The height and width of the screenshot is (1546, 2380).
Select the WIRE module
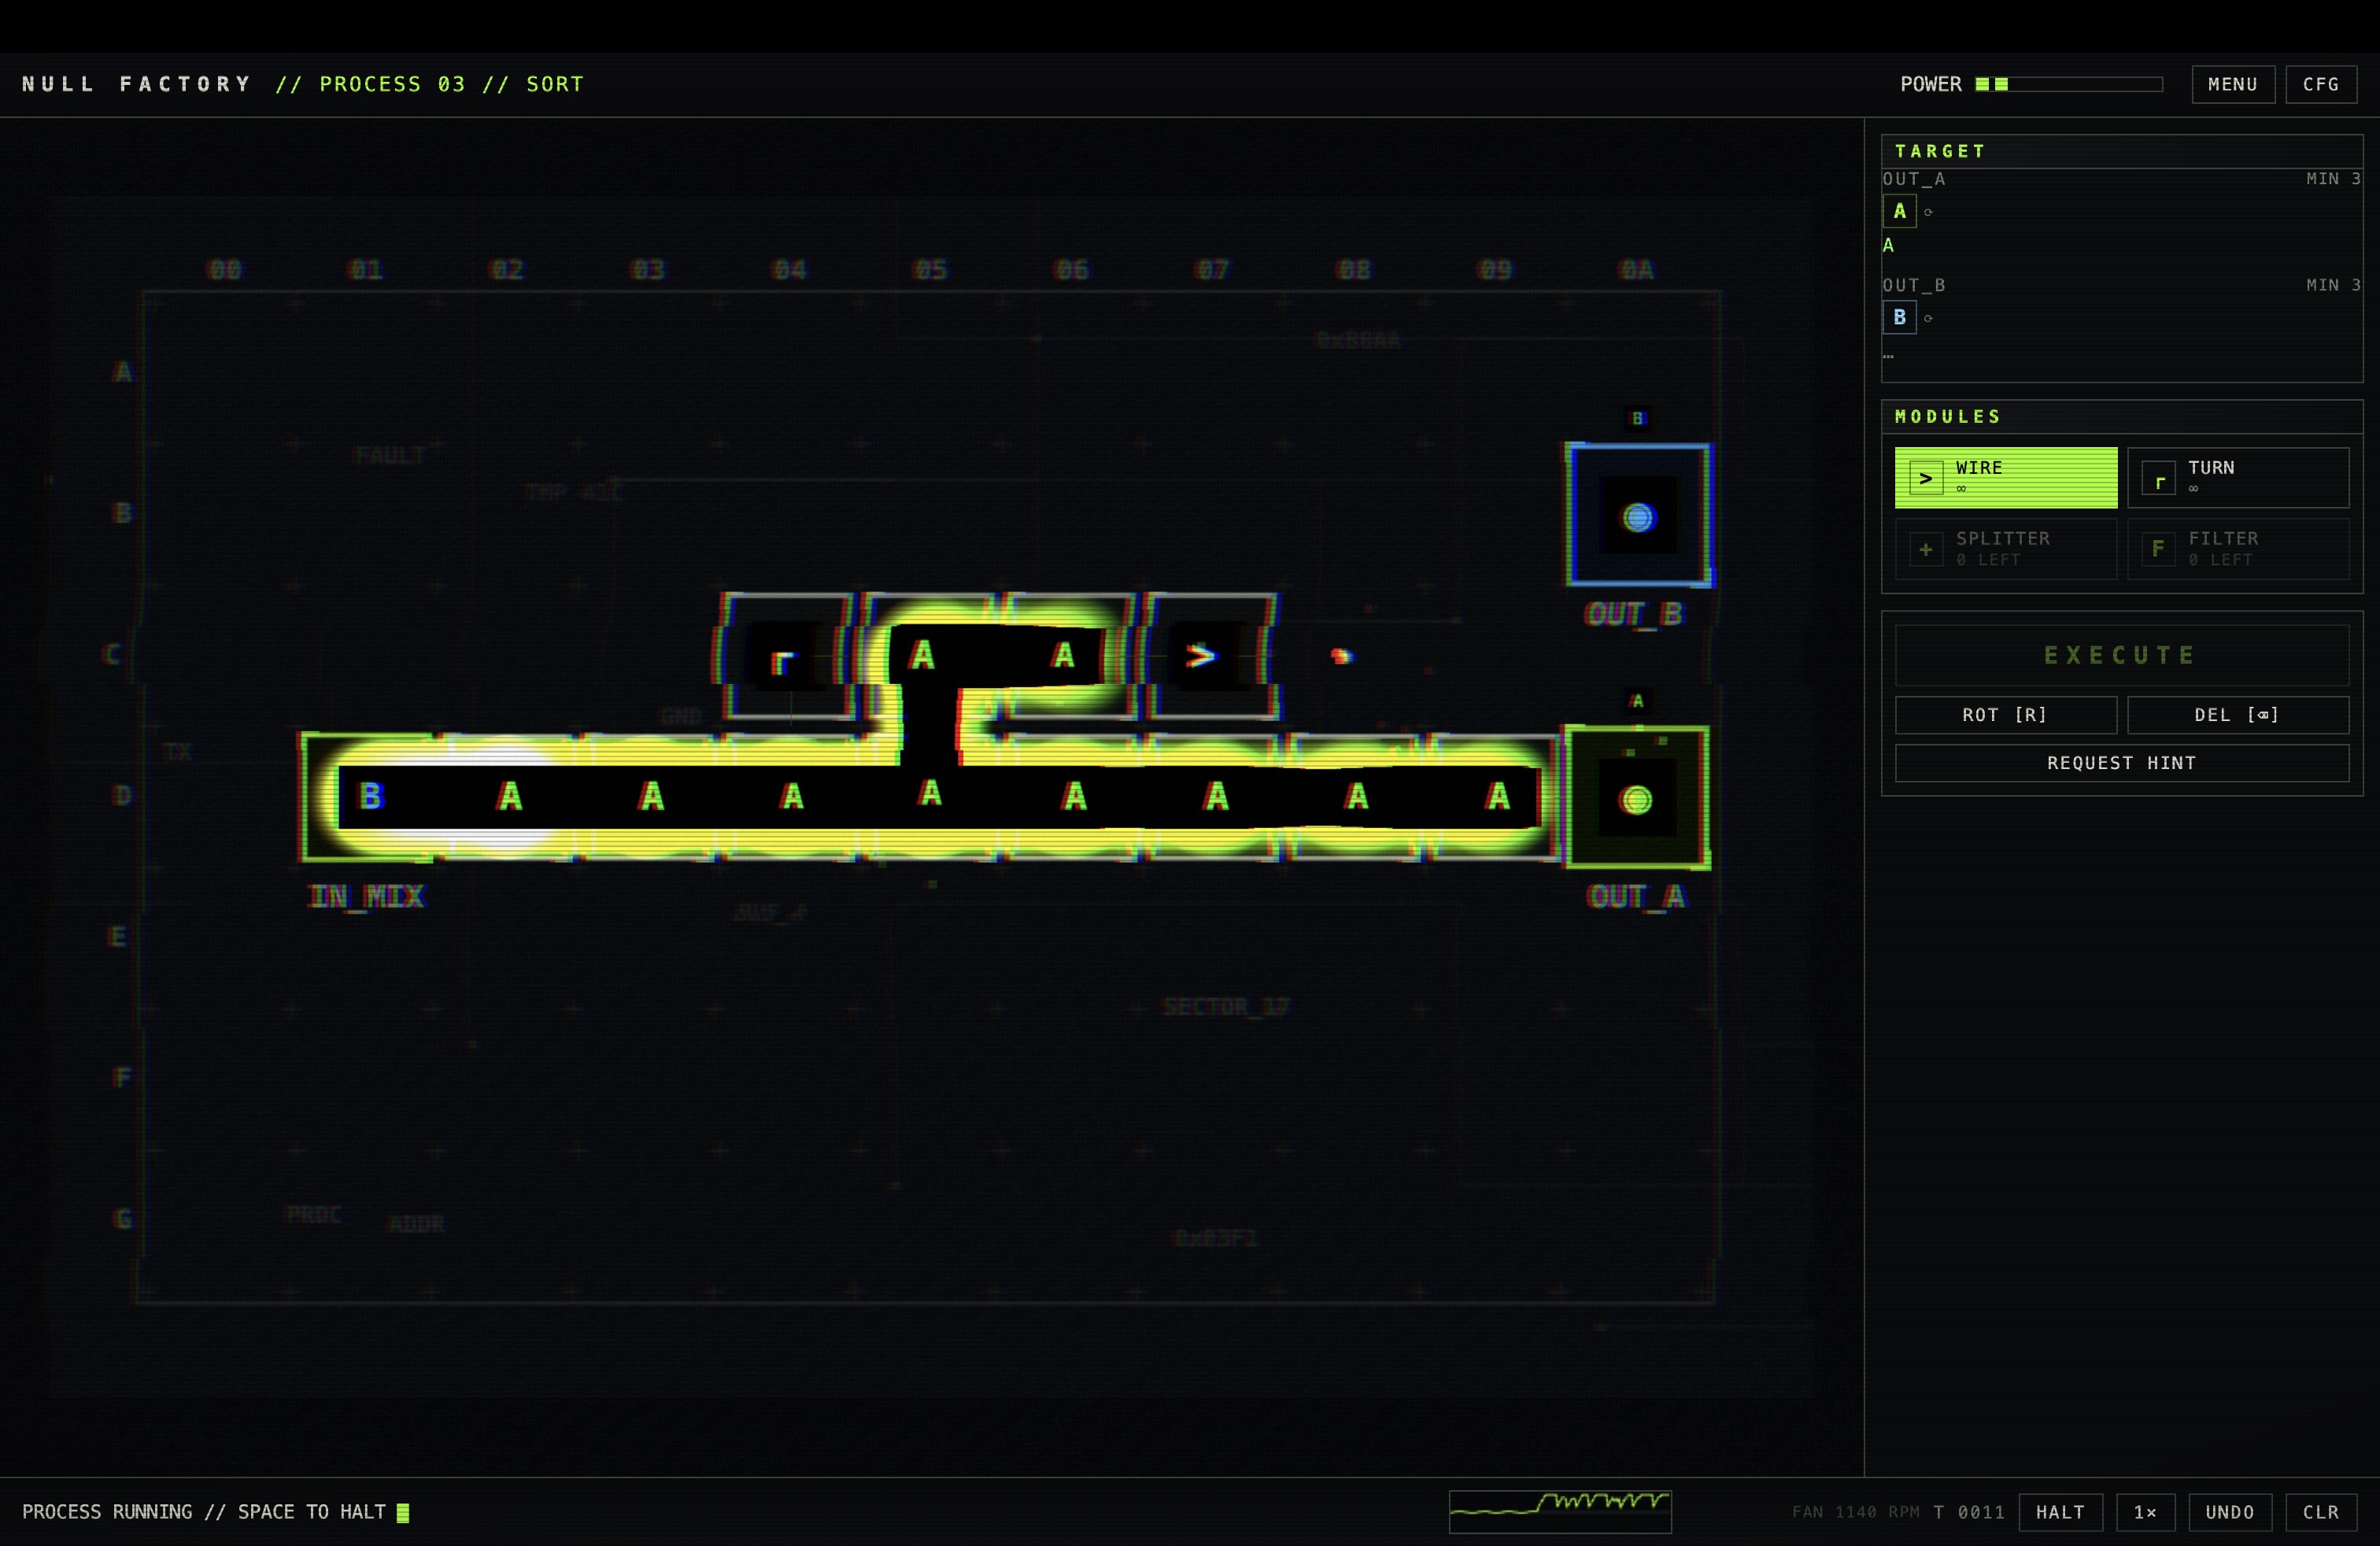[2005, 477]
